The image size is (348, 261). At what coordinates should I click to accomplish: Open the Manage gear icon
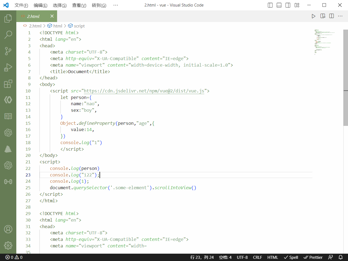pos(8,246)
